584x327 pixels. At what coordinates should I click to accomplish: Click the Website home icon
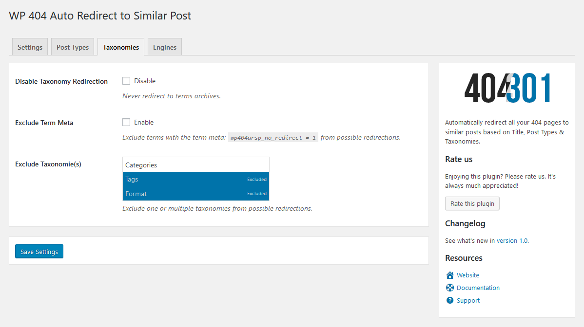[x=450, y=275]
